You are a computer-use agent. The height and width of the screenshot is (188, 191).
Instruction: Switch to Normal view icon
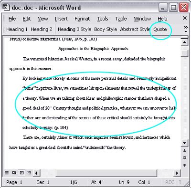coord(7,173)
